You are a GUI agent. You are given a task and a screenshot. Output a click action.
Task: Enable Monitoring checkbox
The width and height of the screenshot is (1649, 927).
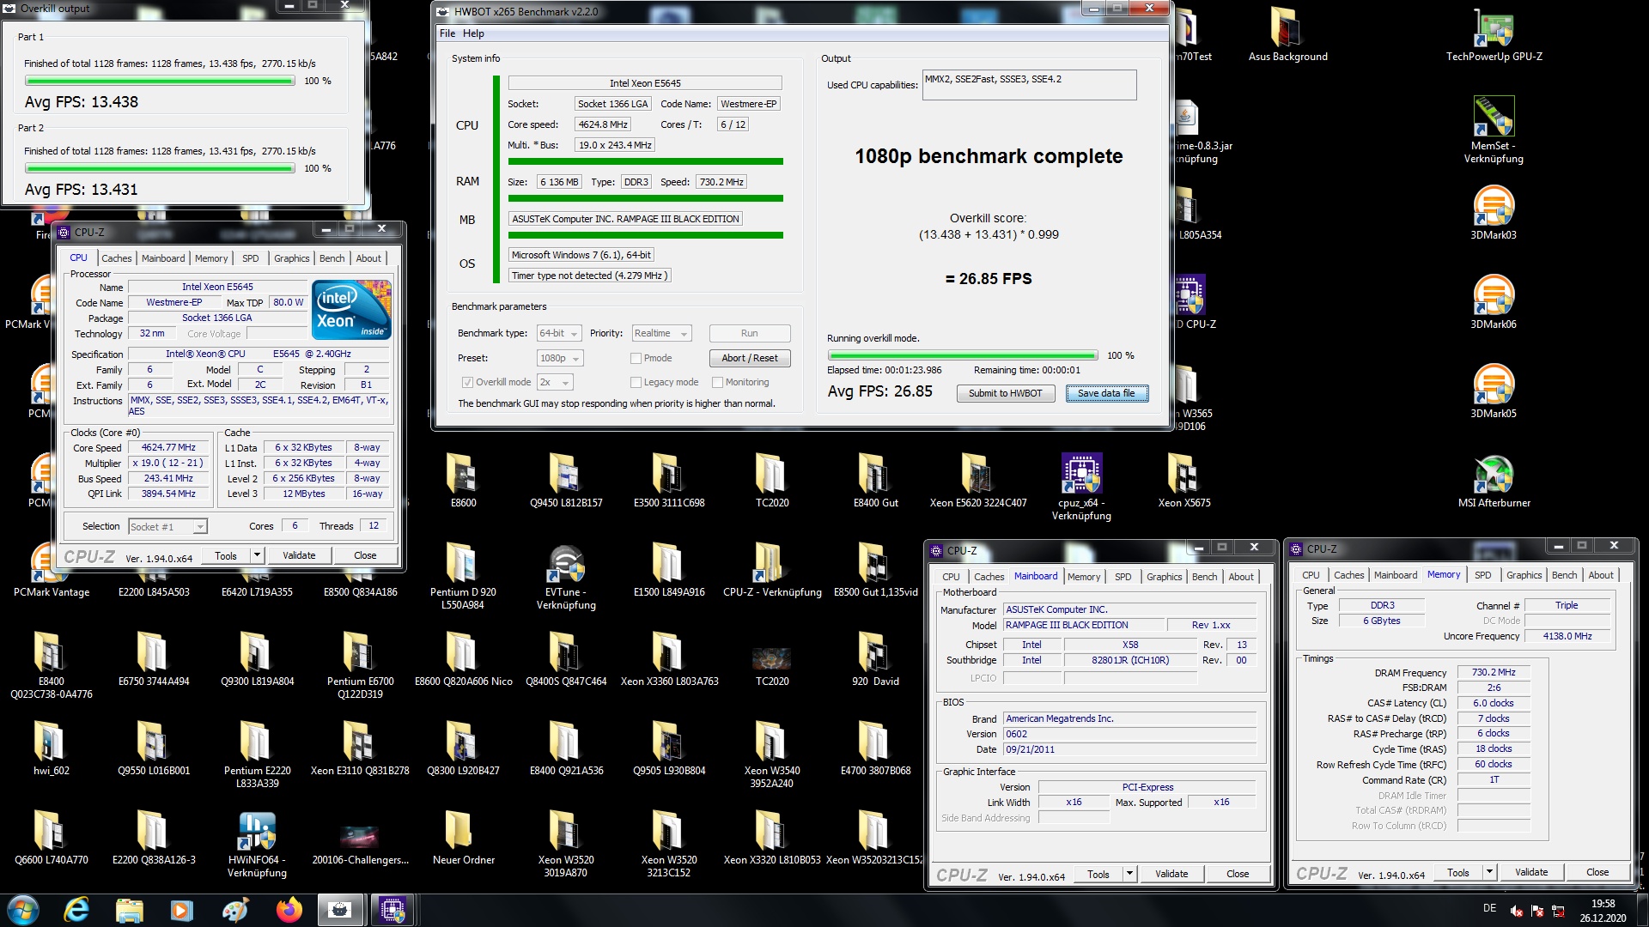717,383
